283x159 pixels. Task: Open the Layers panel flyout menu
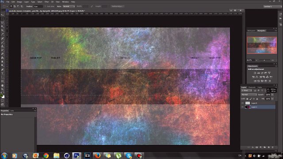(276, 87)
